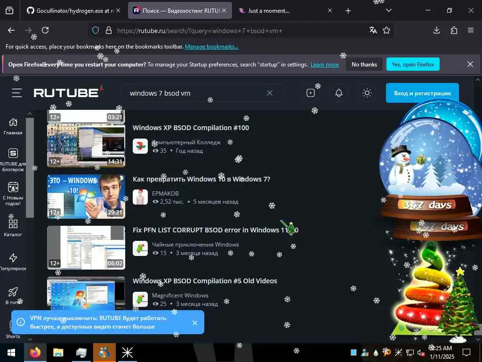Go to the RUTUBE home logo

pos(66,93)
